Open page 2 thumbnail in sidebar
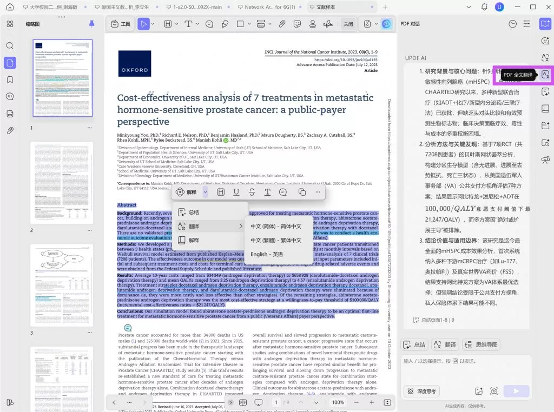This screenshot has width=554, height=412. click(x=61, y=183)
